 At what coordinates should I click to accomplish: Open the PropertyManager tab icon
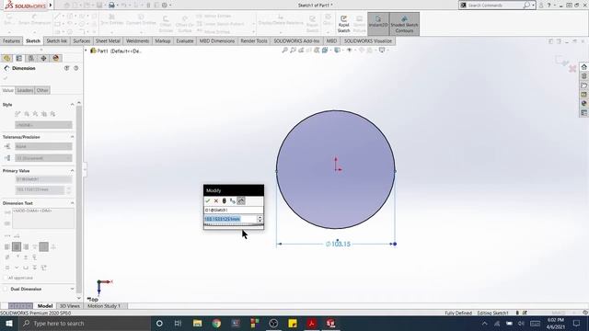pos(18,58)
